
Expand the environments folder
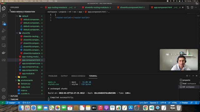(16, 80)
